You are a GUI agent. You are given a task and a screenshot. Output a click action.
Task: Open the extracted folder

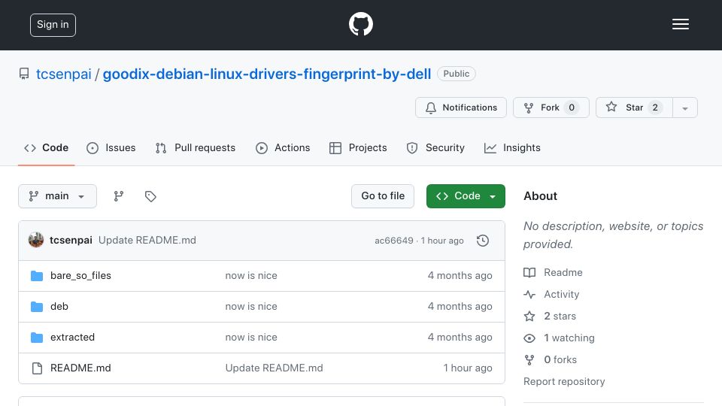73,338
